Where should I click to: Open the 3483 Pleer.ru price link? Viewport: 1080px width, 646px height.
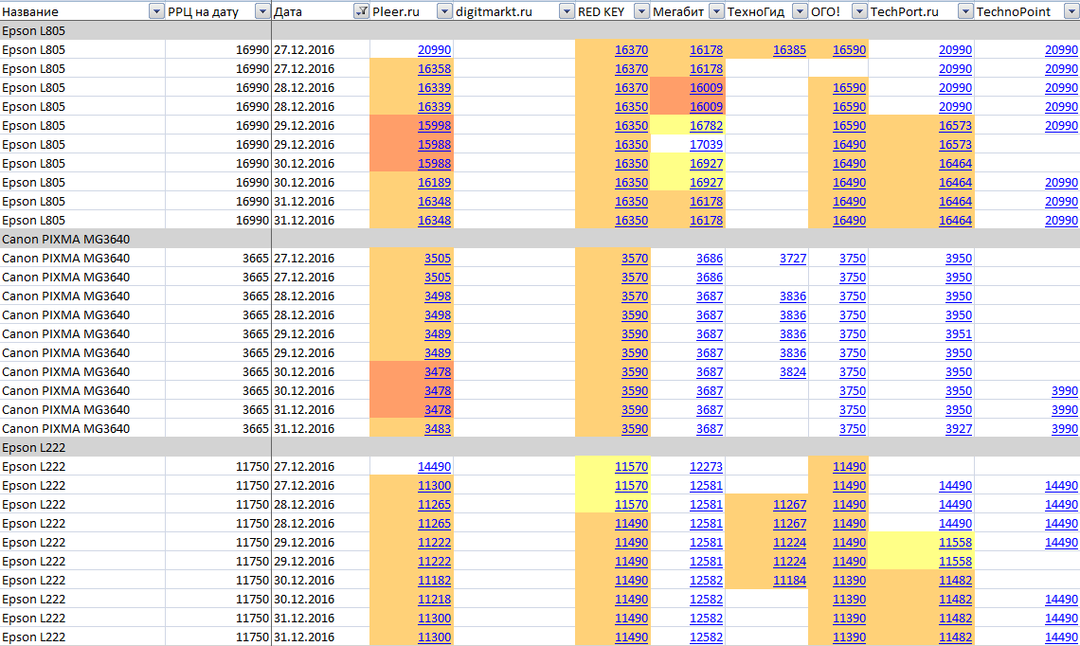(438, 428)
